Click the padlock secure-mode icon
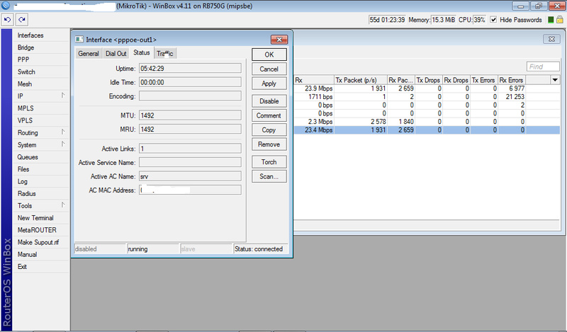The image size is (567, 332). pos(560,20)
